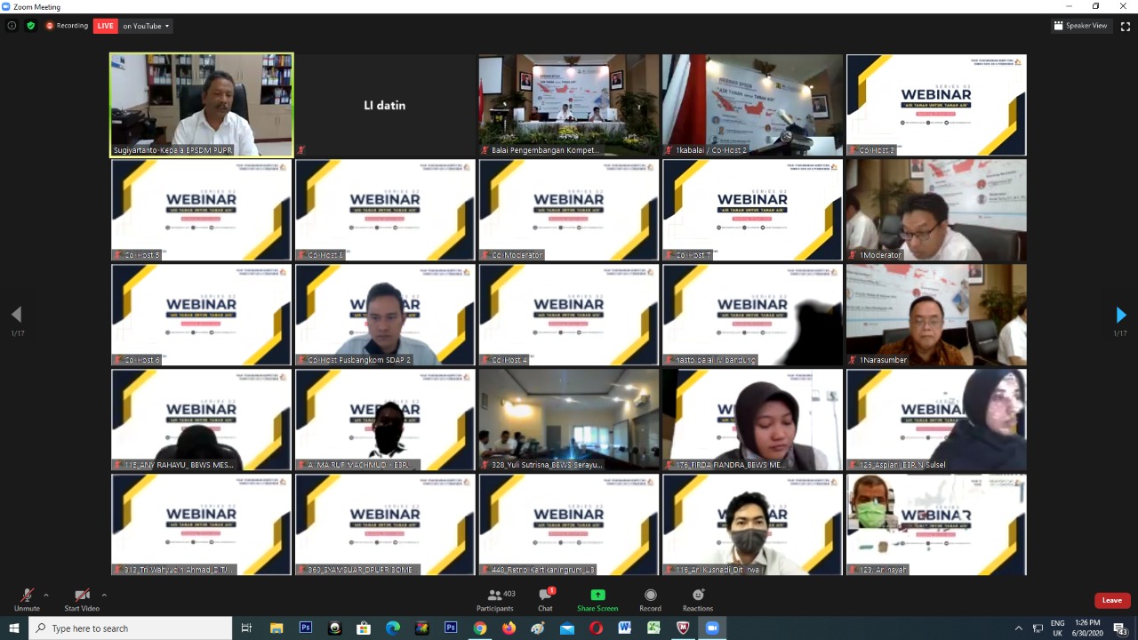Click the green encryption shield icon

click(31, 26)
